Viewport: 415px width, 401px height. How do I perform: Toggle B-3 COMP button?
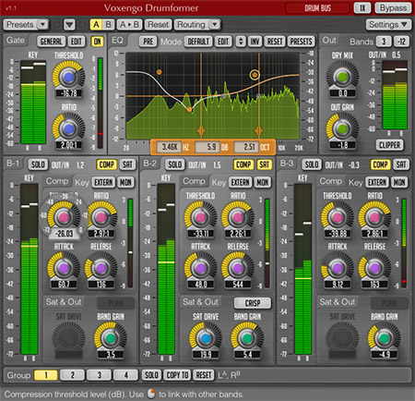click(380, 164)
